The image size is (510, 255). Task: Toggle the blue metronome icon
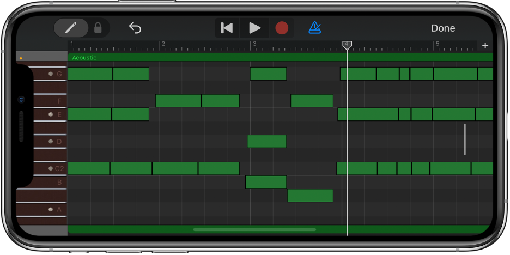click(314, 28)
